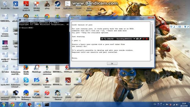This screenshot has width=190, height=107.
Task: Click the README window scrollbar up arrow
Action: point(152,23)
